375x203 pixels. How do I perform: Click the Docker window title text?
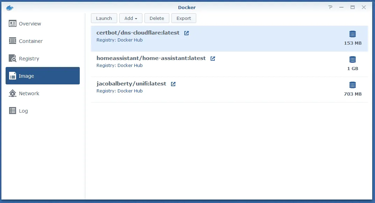click(187, 7)
